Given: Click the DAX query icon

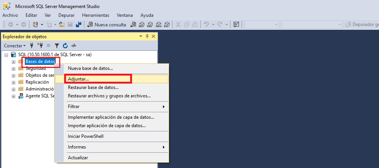Looking at the screenshot, I should (166, 25).
